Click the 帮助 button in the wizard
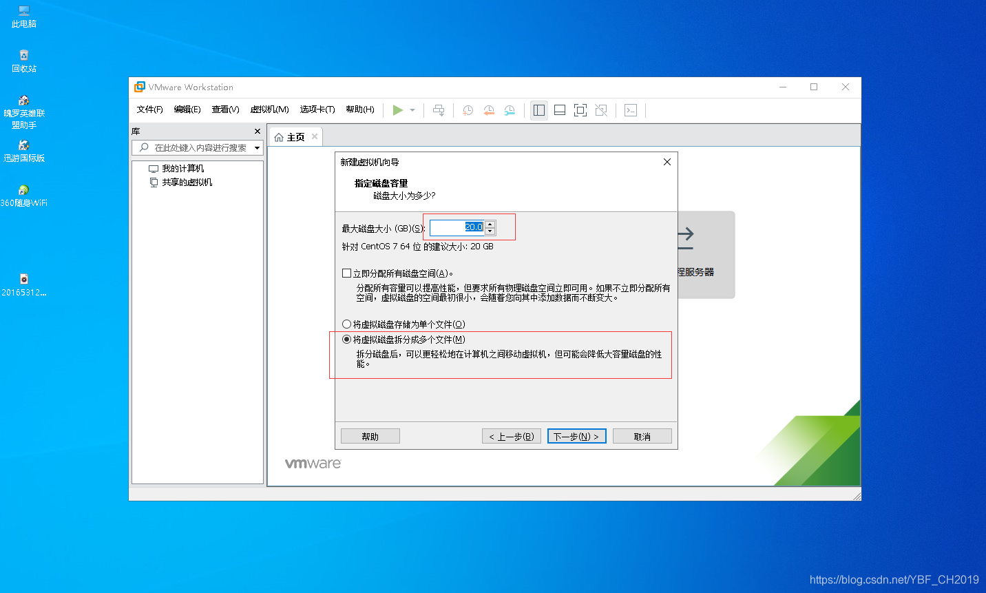The height and width of the screenshot is (593, 986). click(x=370, y=437)
